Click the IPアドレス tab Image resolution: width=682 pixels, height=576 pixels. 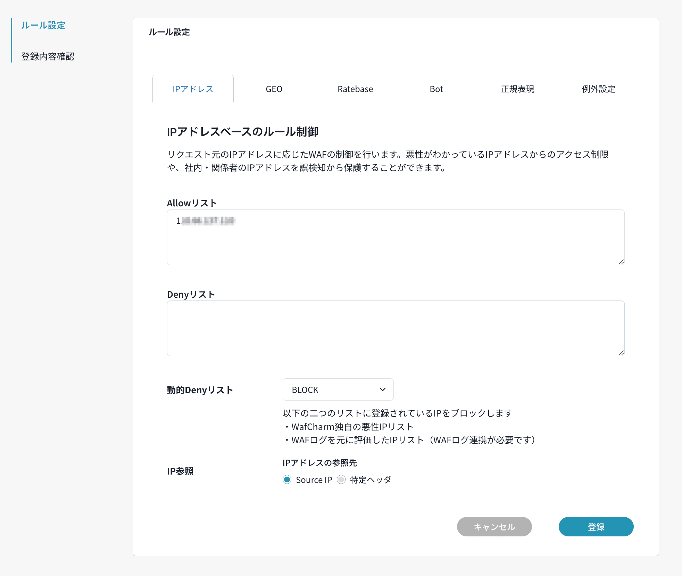point(192,88)
